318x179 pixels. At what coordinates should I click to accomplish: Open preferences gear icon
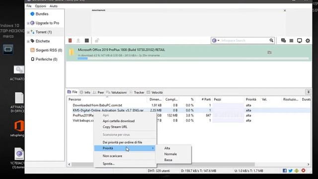click(308, 41)
